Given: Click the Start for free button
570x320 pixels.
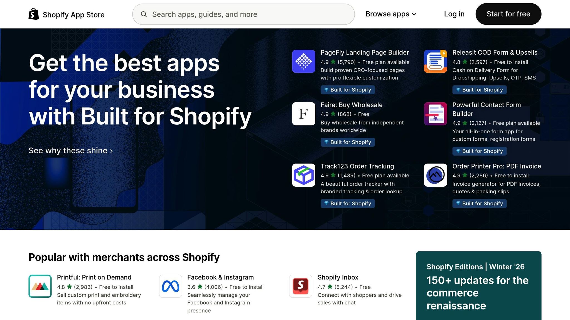Looking at the screenshot, I should coord(508,14).
